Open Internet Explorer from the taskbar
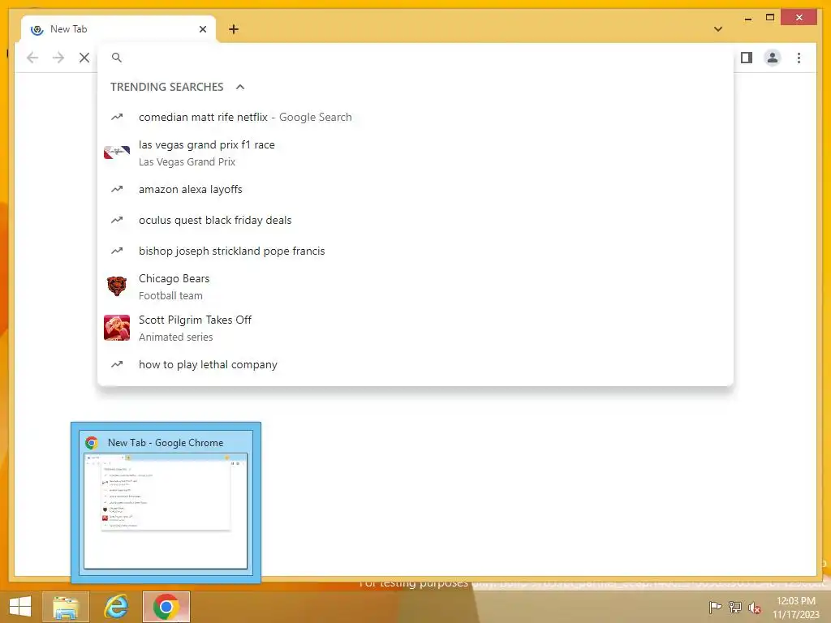The width and height of the screenshot is (831, 623). click(116, 607)
